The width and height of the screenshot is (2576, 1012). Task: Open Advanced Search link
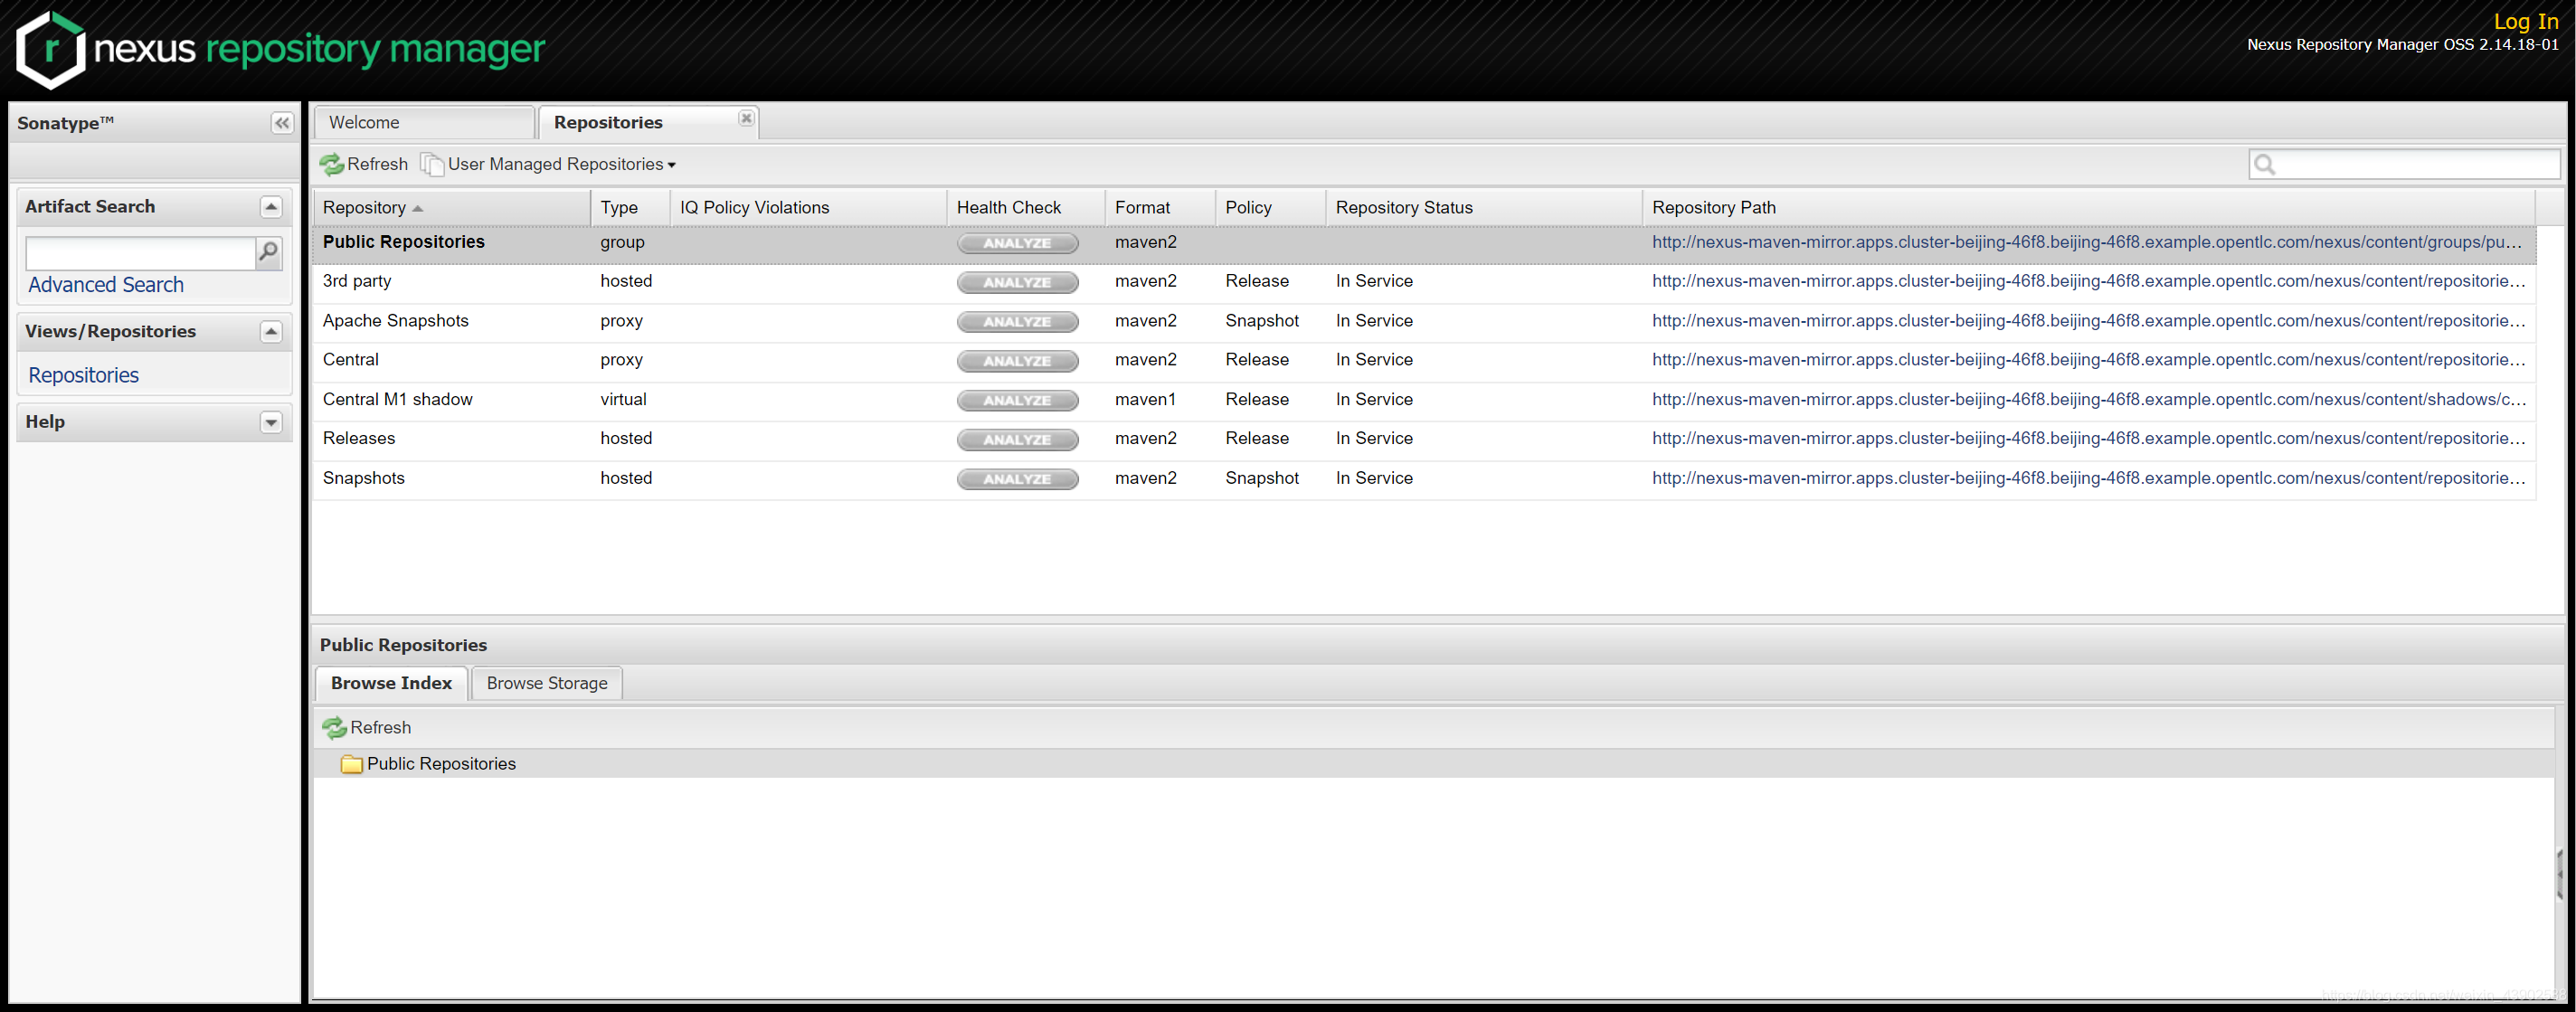[106, 285]
